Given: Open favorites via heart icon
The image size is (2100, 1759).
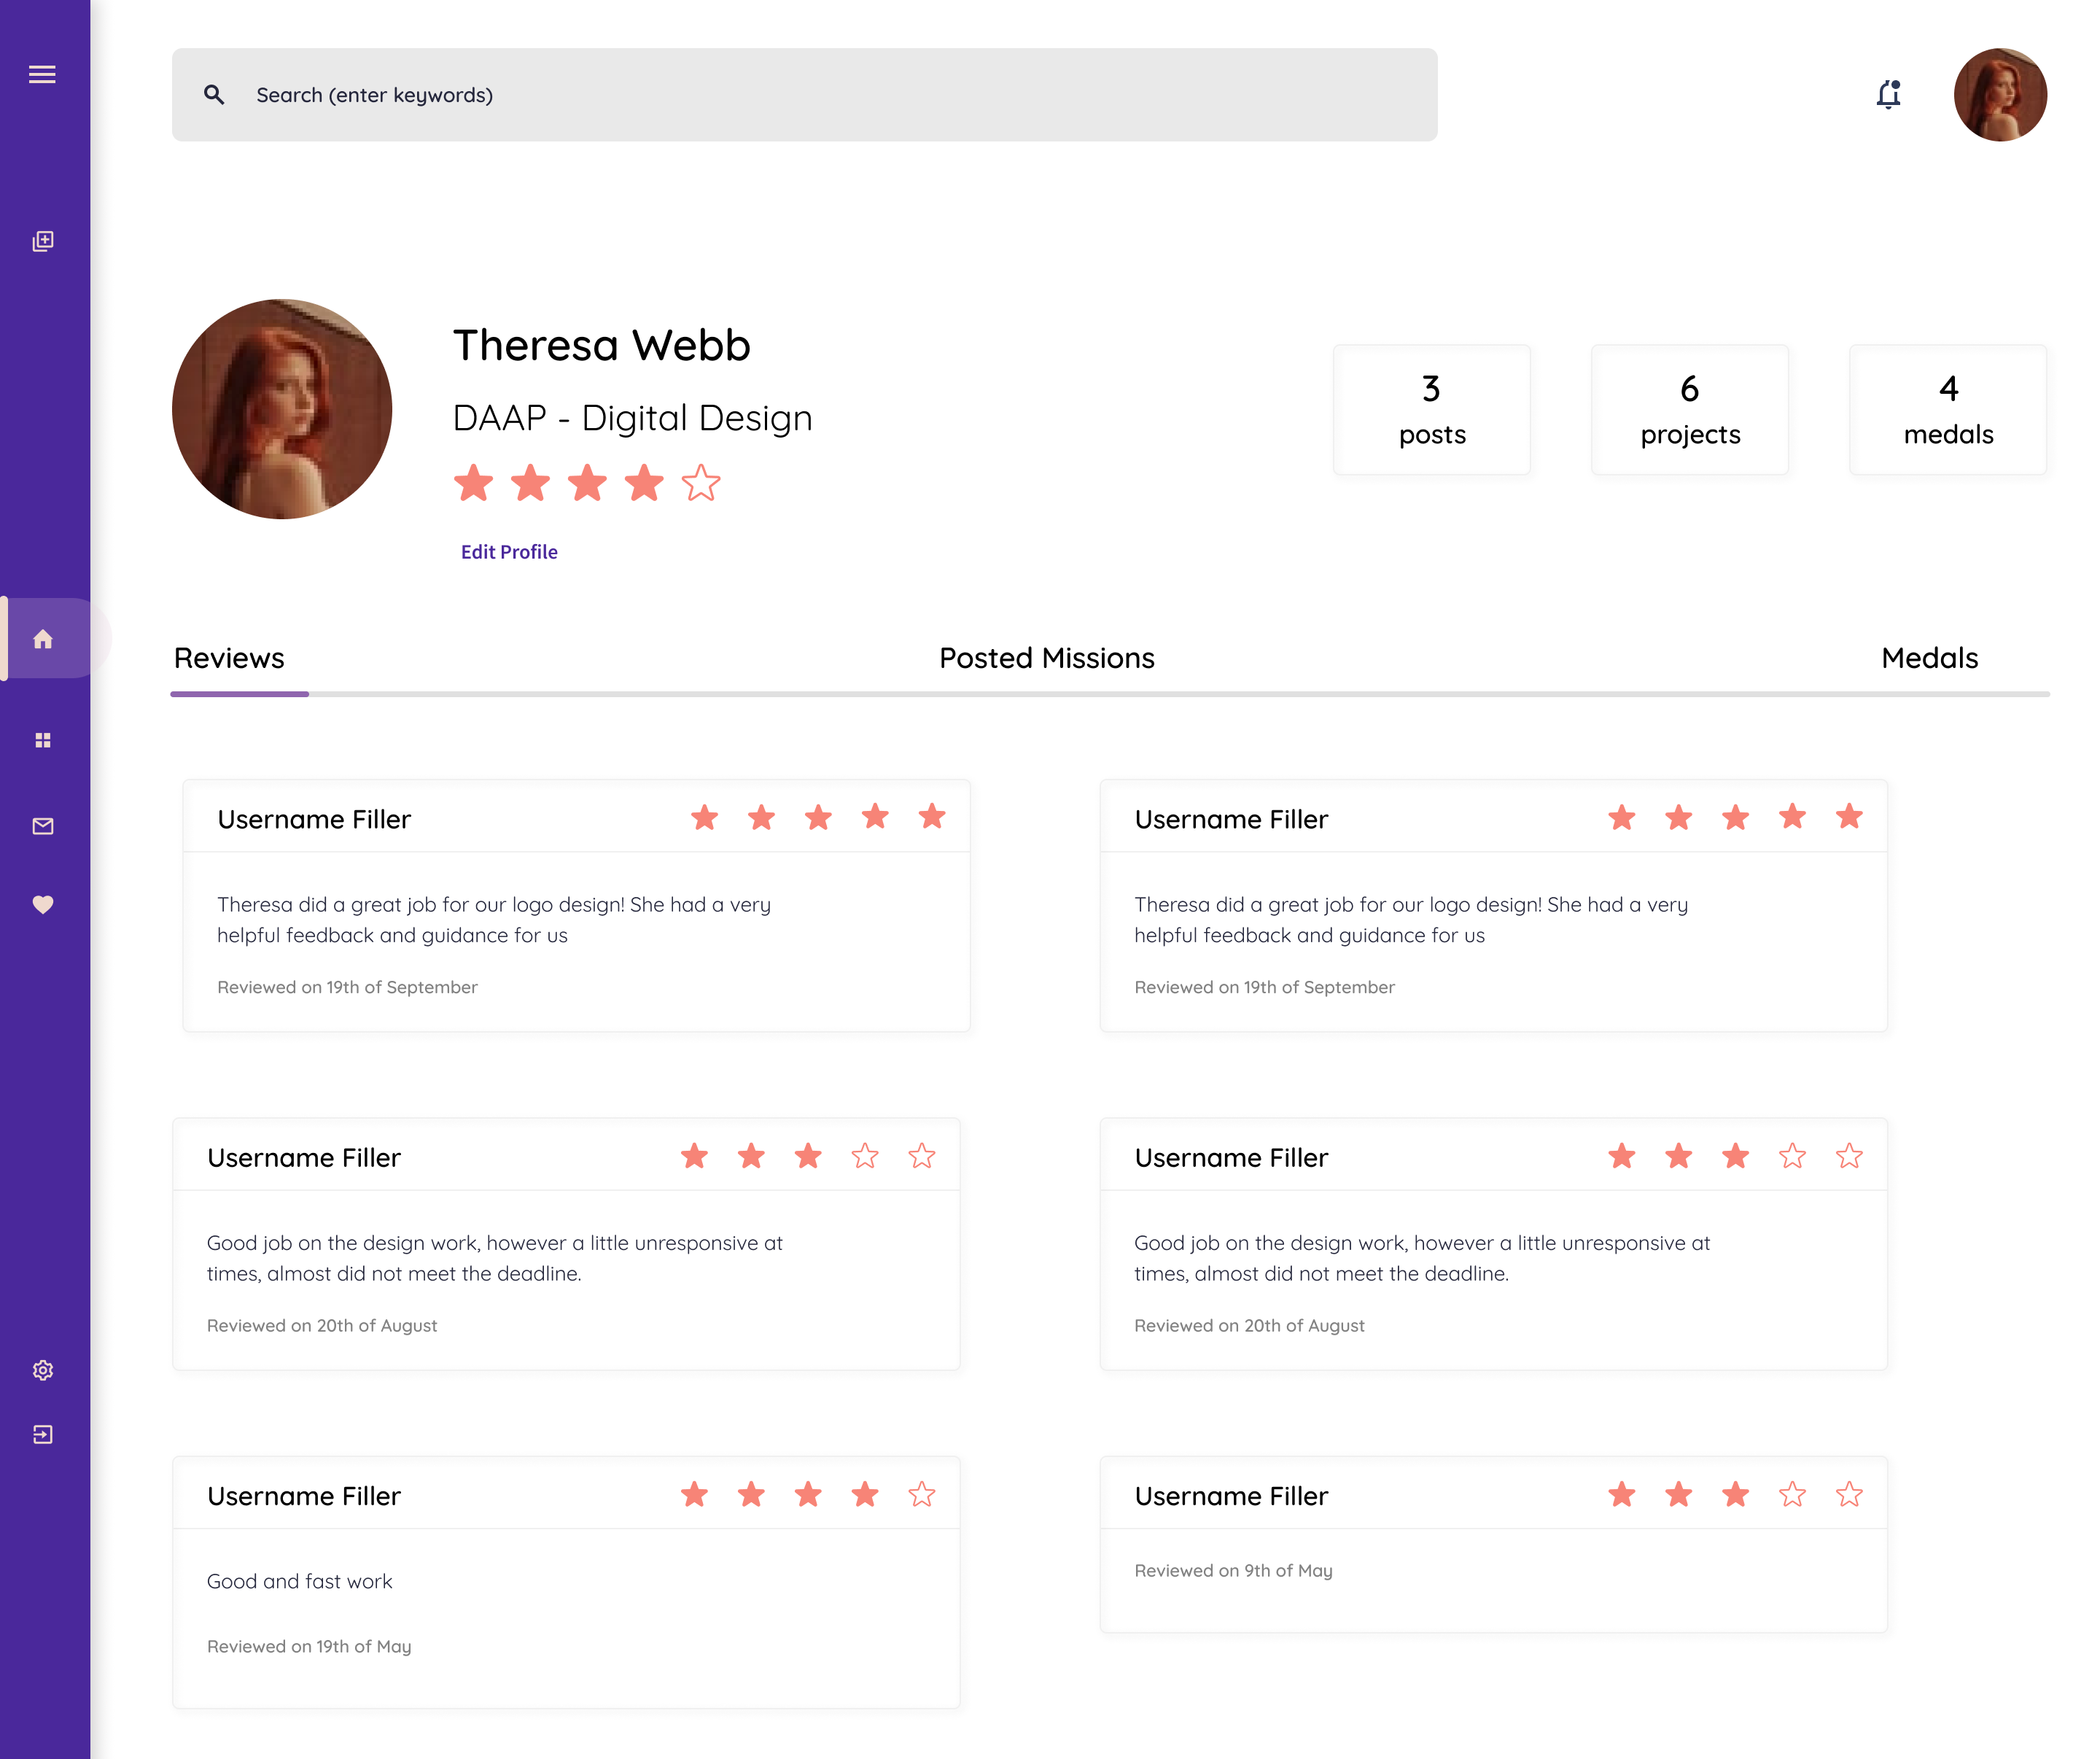Looking at the screenshot, I should click(42, 904).
